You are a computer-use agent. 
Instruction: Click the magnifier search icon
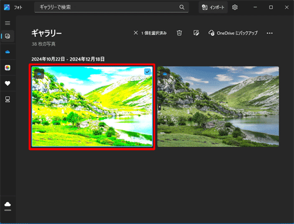(x=182, y=7)
